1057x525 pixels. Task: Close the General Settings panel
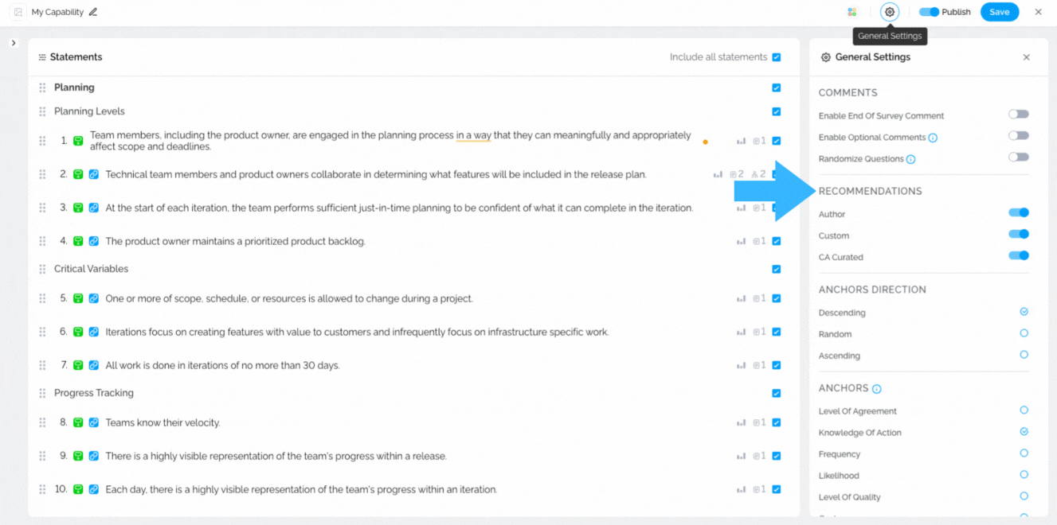coord(1026,57)
